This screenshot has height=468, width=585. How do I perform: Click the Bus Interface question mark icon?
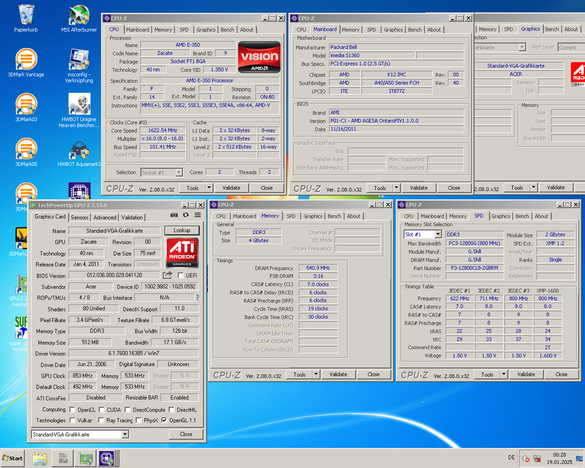click(x=197, y=298)
